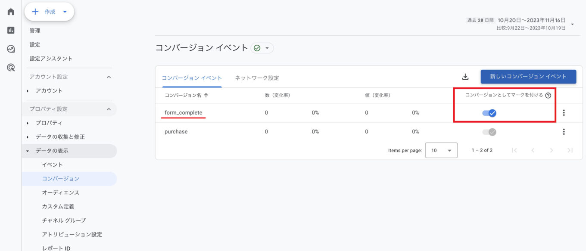Open more options for form_complete row

coord(564,113)
